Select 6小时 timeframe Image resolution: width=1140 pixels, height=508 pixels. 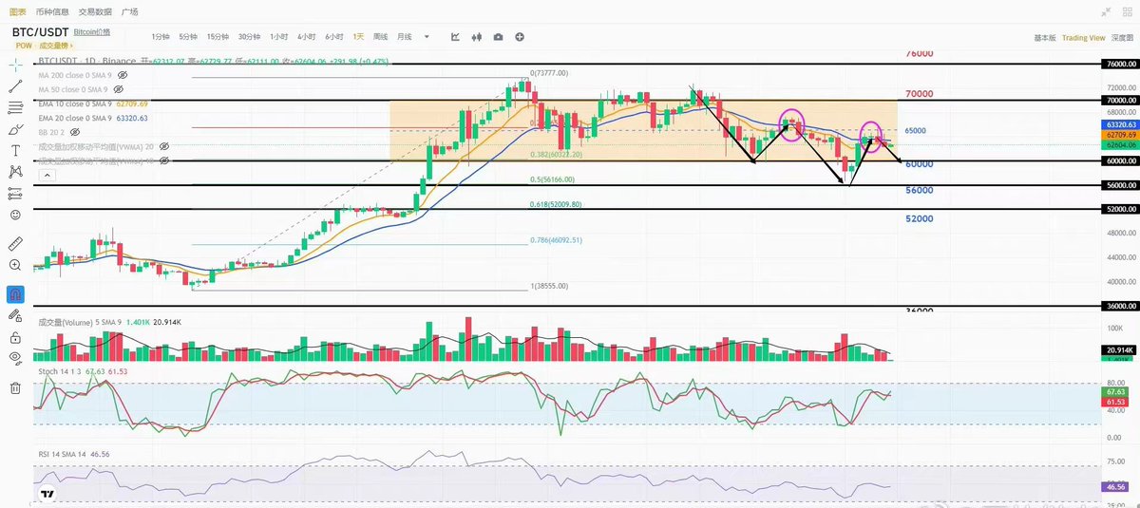(333, 36)
